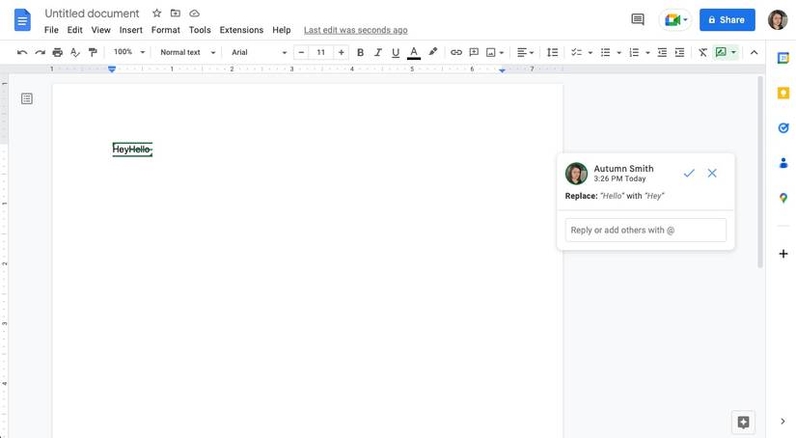Increase the indent
This screenshot has height=438, width=796.
[x=680, y=52]
